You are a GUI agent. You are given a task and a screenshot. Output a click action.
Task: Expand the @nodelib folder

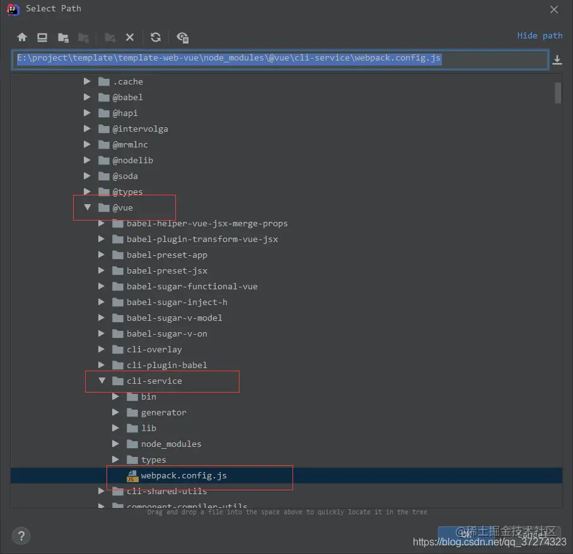pyautogui.click(x=87, y=159)
